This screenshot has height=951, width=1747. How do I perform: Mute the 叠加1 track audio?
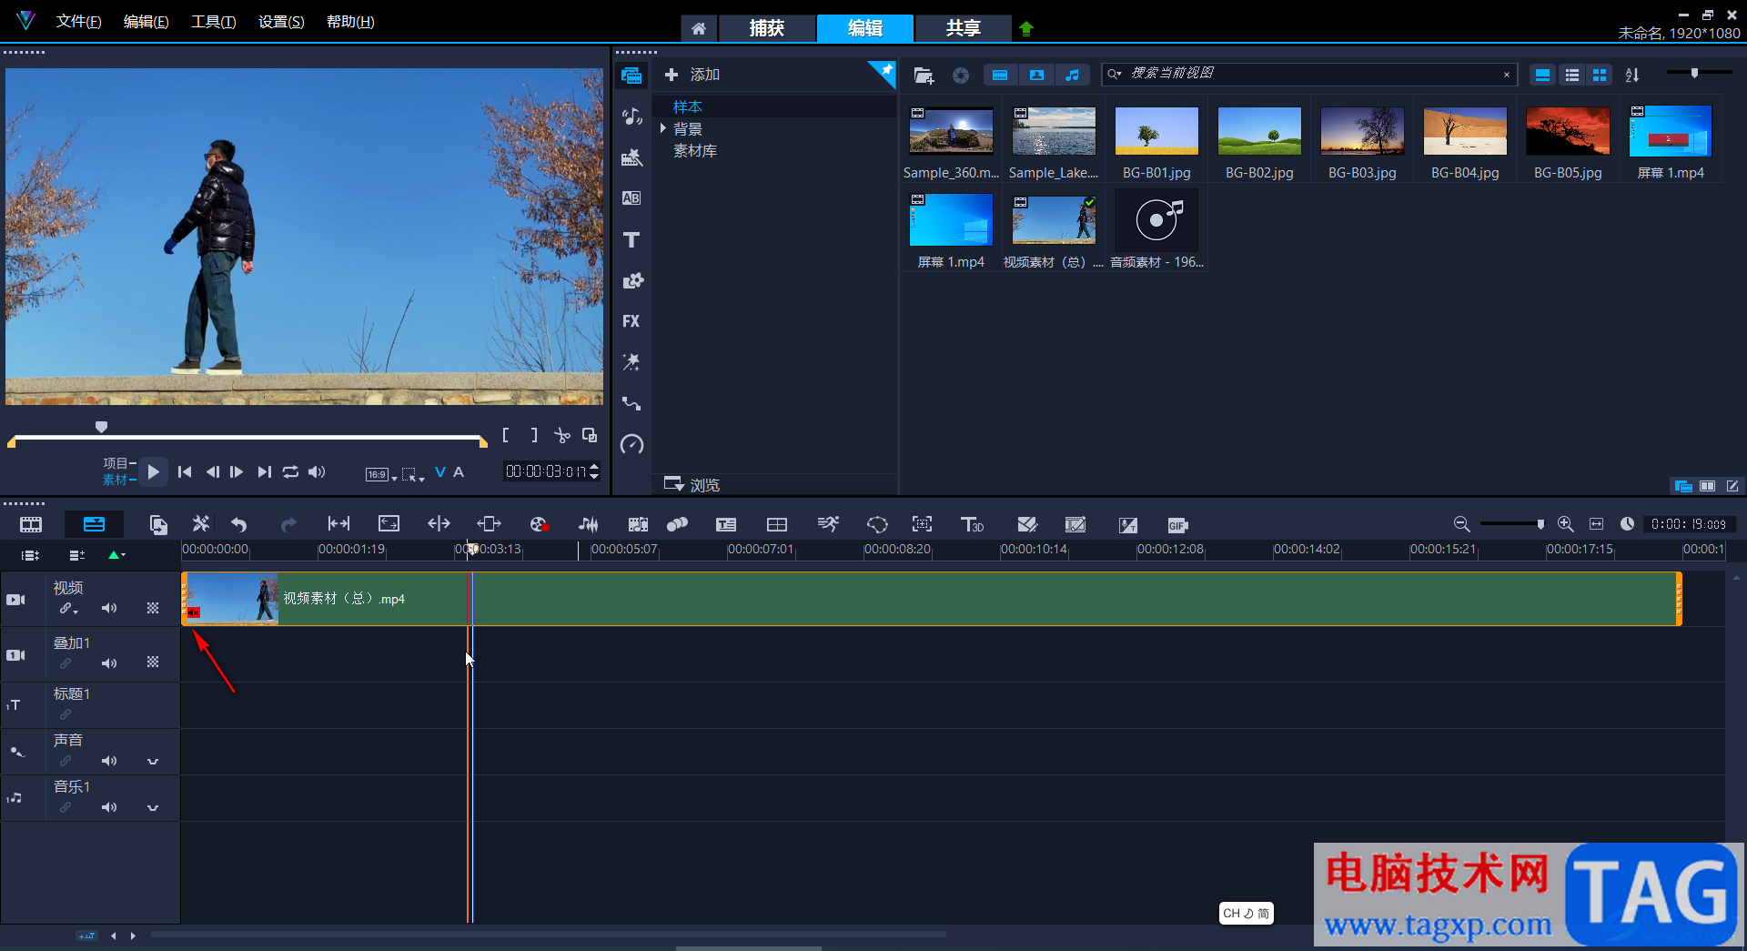(109, 663)
